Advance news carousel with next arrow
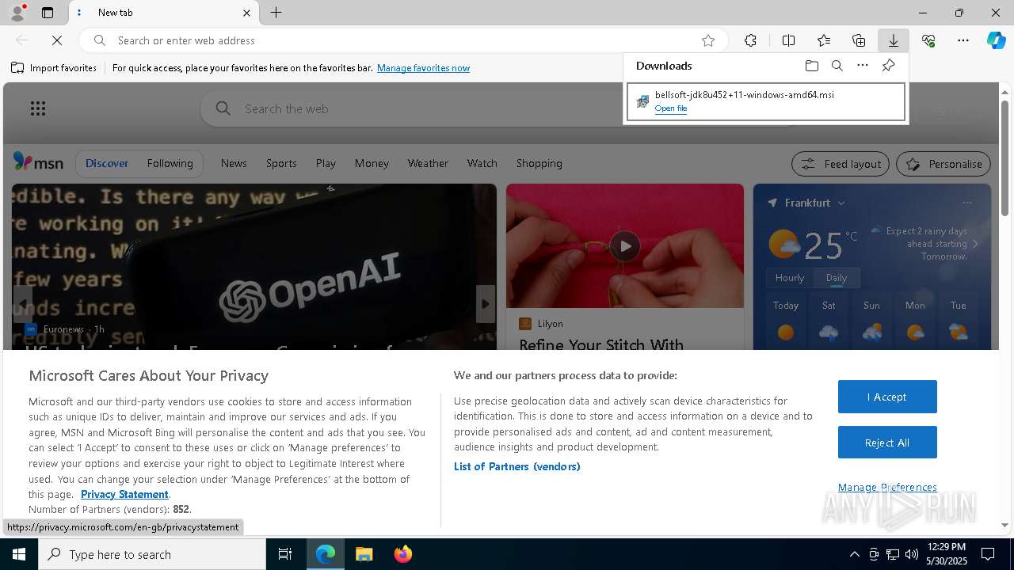1014x570 pixels. pos(486,304)
